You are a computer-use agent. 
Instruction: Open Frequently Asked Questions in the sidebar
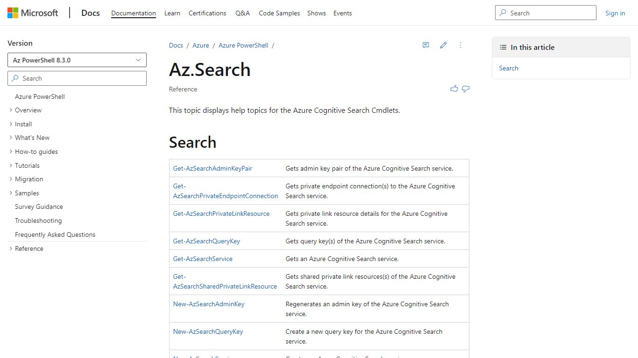click(x=55, y=234)
